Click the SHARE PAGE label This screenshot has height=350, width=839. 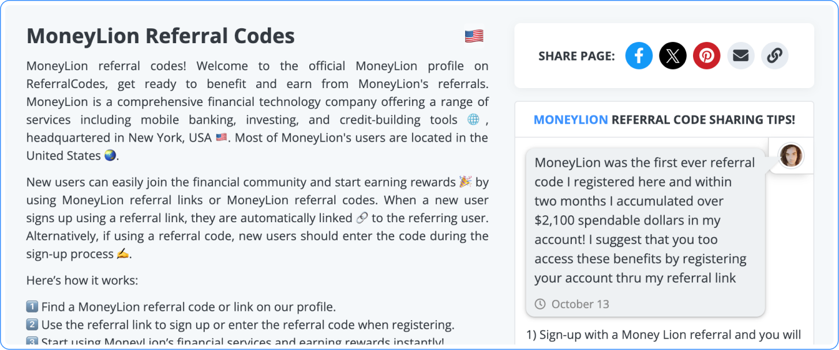click(x=575, y=55)
